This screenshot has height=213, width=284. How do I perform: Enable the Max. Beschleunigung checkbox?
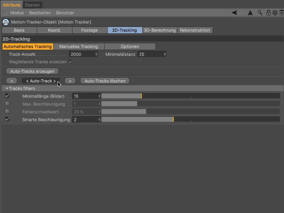pos(7,104)
